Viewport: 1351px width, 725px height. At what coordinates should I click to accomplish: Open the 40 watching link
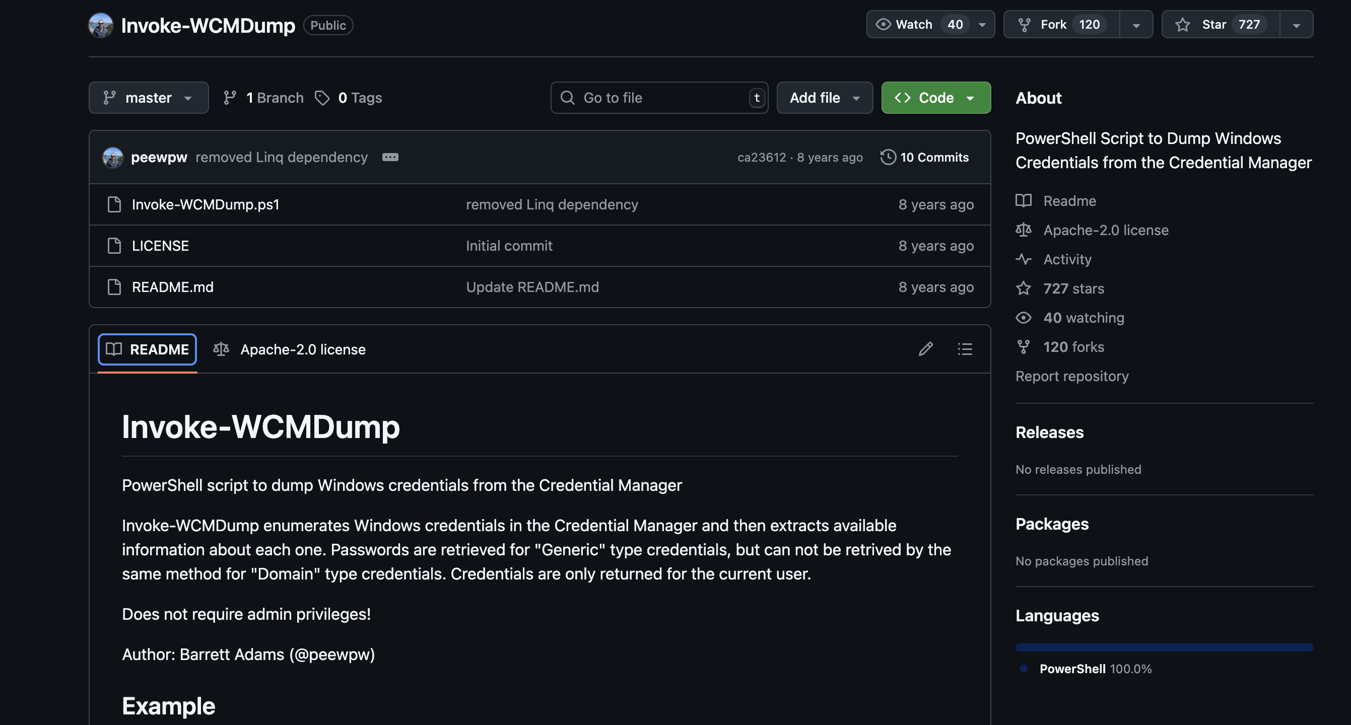coord(1084,318)
